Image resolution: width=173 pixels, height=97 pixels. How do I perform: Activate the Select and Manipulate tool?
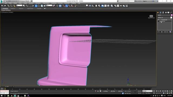pyautogui.click(x=57, y=6)
